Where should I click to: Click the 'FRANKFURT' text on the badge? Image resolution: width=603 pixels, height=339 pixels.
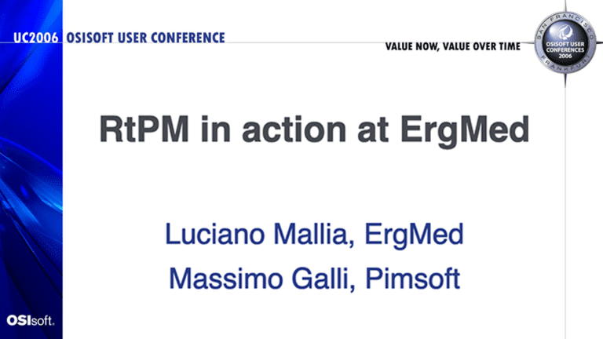tap(565, 64)
